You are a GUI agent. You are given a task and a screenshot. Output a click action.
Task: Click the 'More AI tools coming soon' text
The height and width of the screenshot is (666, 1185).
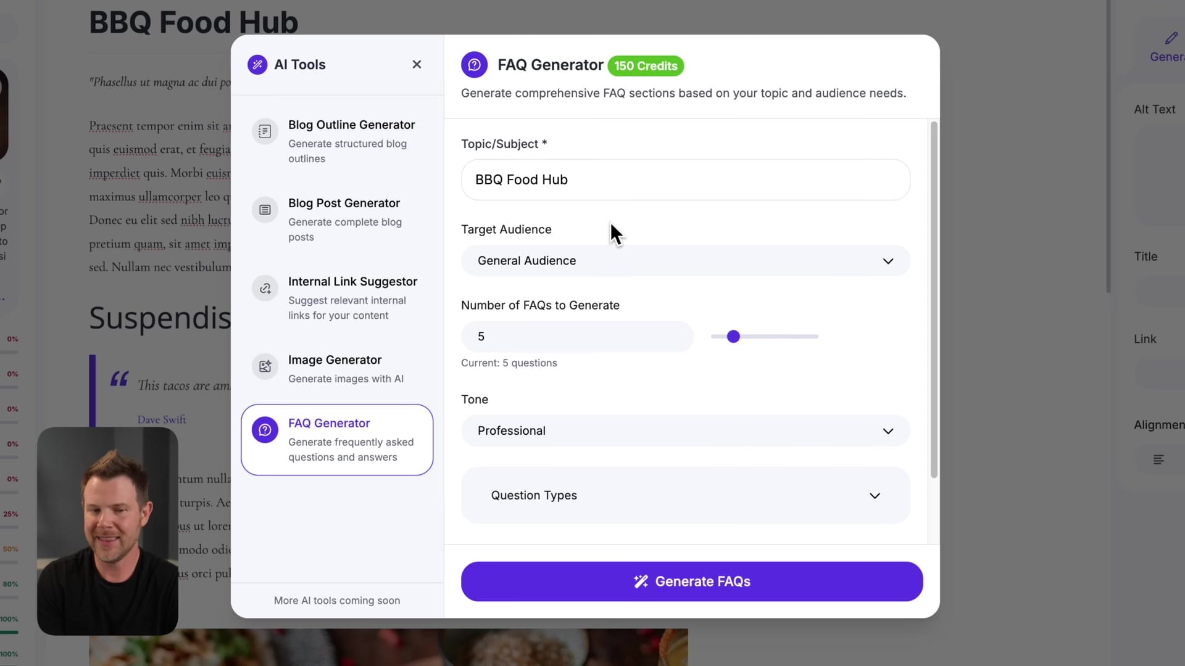[337, 601]
